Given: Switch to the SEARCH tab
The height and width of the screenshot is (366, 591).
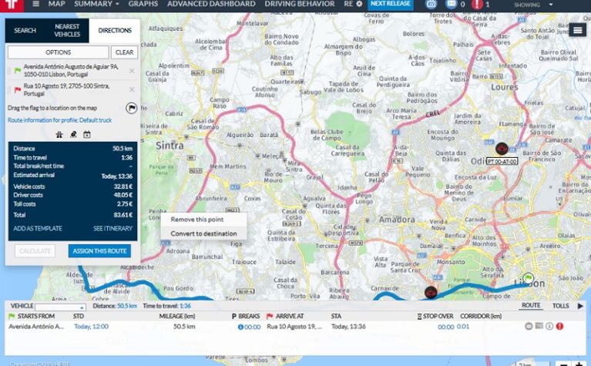Looking at the screenshot, I should [25, 30].
